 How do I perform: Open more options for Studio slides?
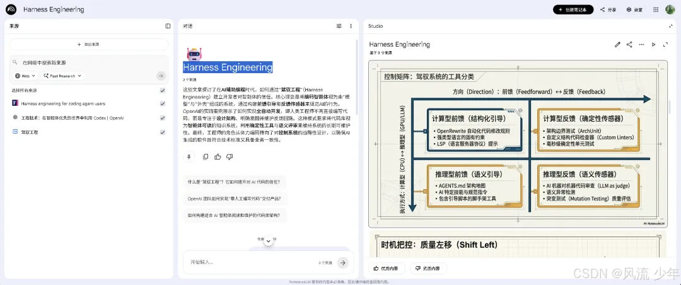click(641, 44)
